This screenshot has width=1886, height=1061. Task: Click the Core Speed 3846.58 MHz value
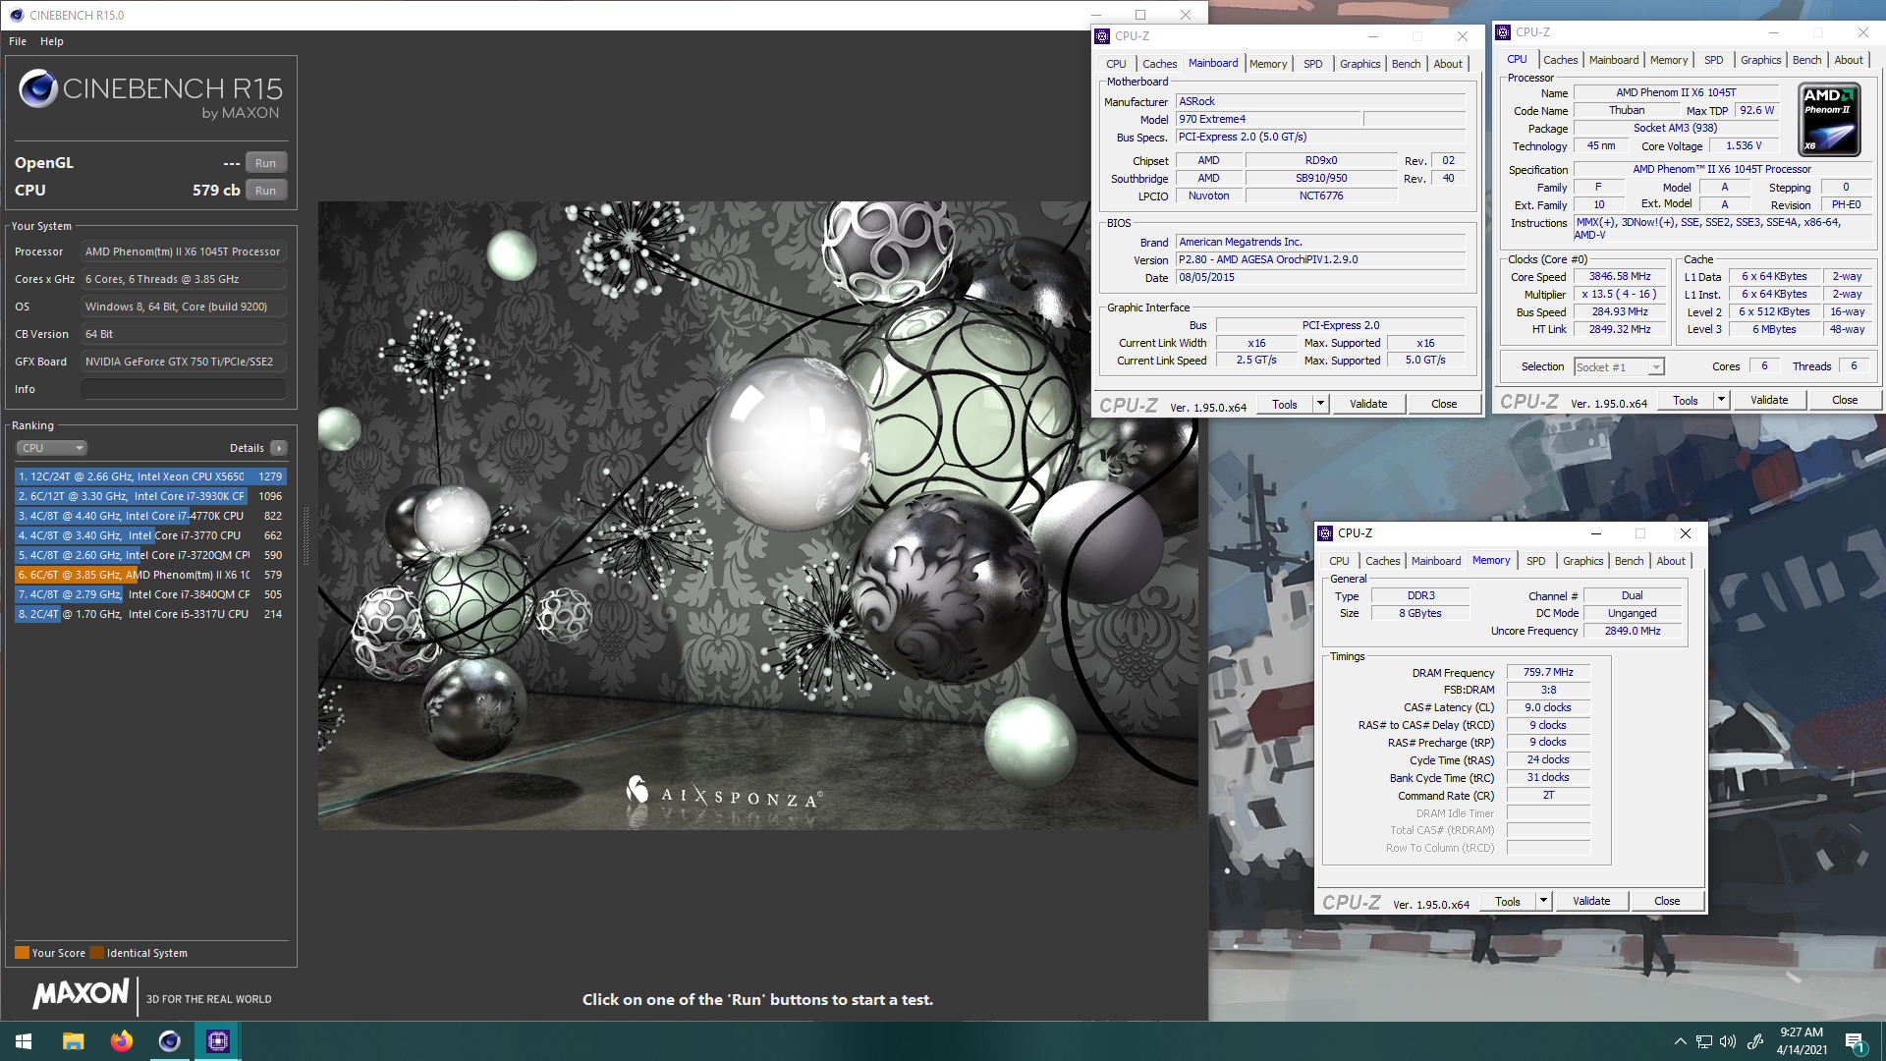pos(1621,277)
